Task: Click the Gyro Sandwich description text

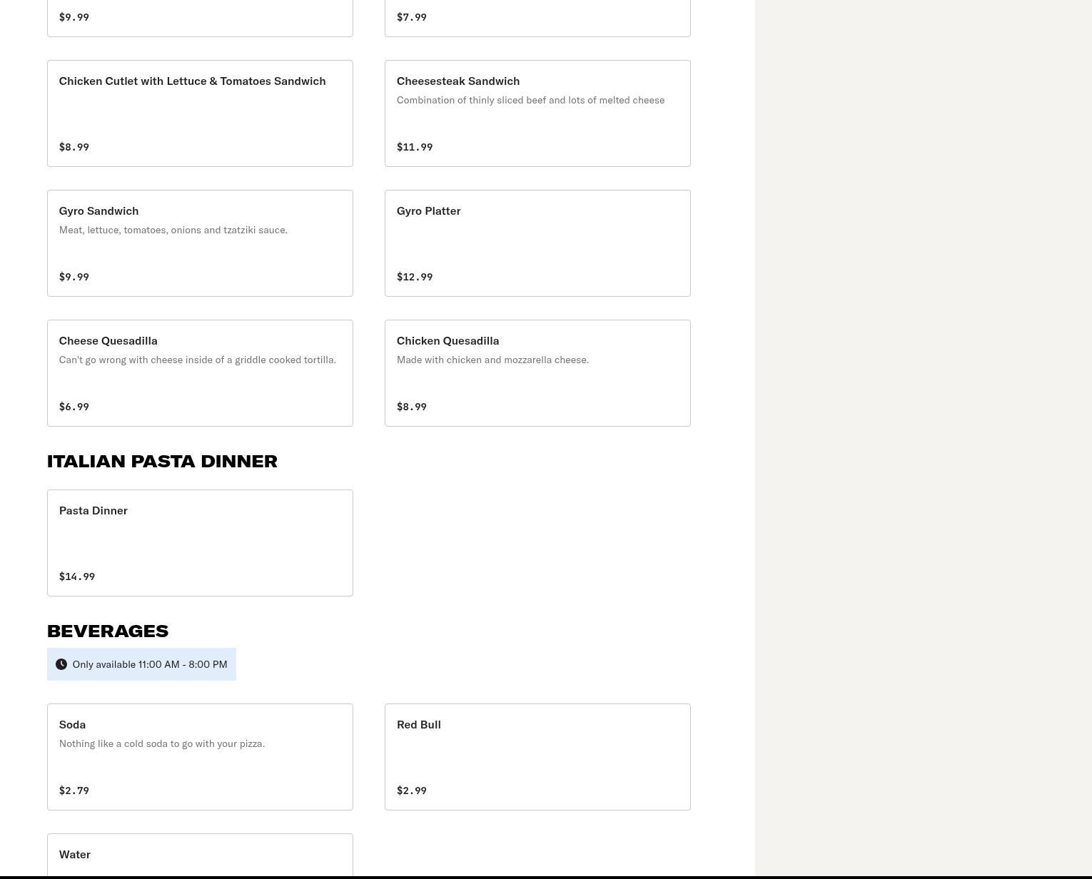Action: pyautogui.click(x=173, y=230)
